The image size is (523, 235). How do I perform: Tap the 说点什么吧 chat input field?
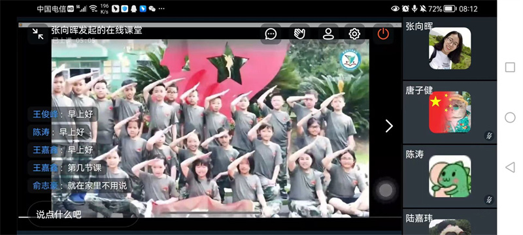(x=83, y=214)
